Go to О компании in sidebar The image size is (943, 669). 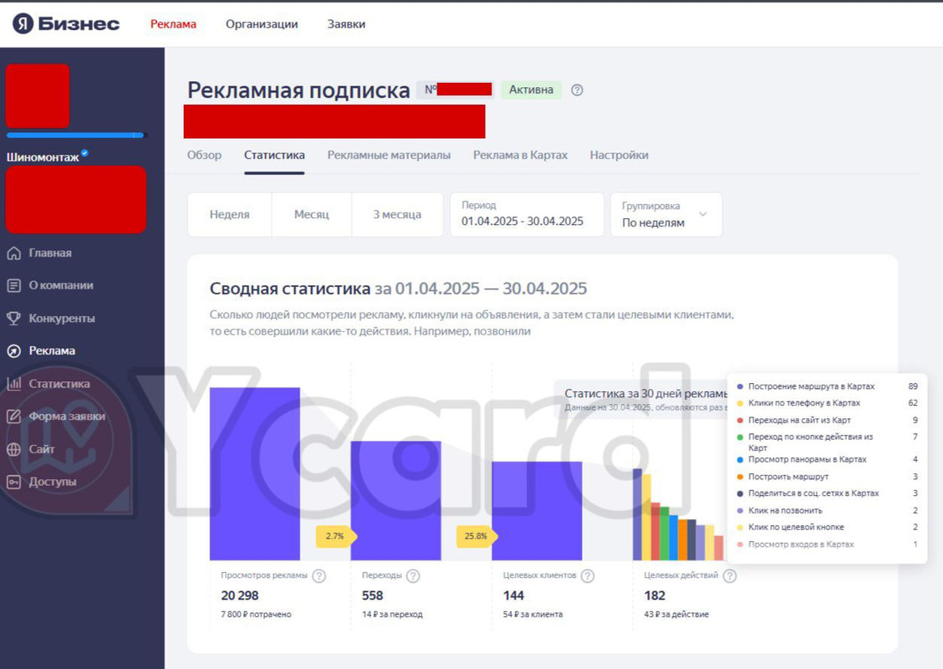point(61,286)
